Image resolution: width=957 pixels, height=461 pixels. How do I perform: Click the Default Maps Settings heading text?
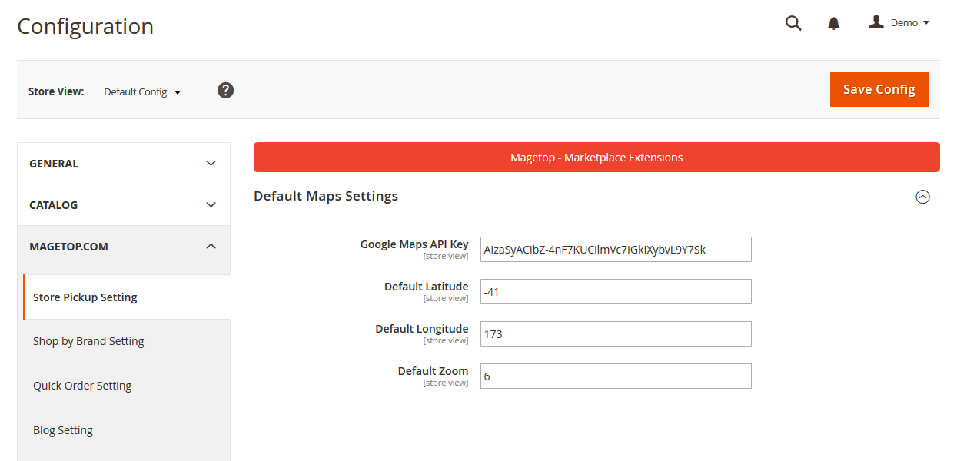(x=326, y=196)
